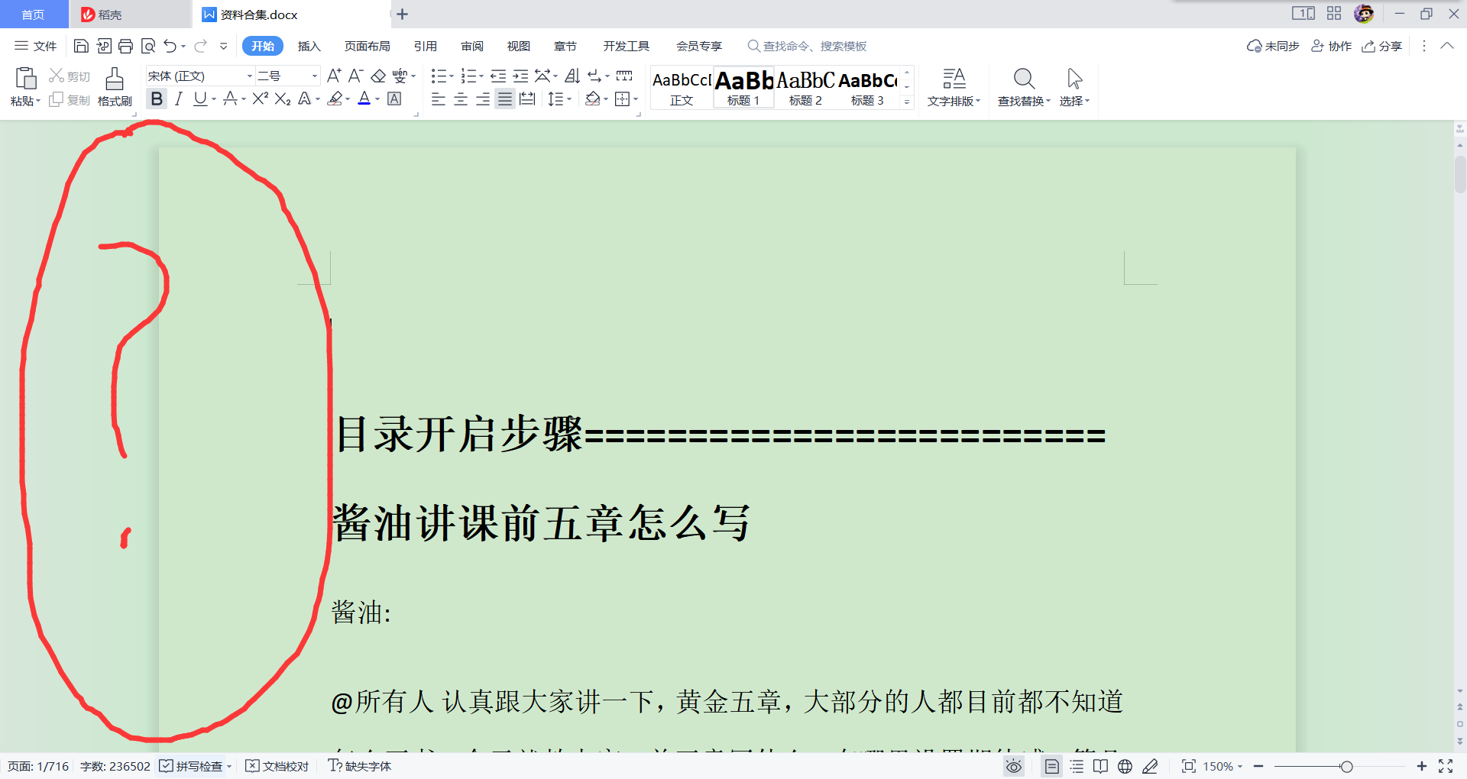Open the 引用 ribbon tab
Screen dimensions: 1467x779
426,46
